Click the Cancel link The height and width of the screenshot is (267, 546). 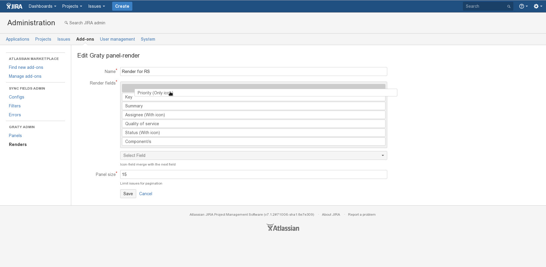click(145, 194)
